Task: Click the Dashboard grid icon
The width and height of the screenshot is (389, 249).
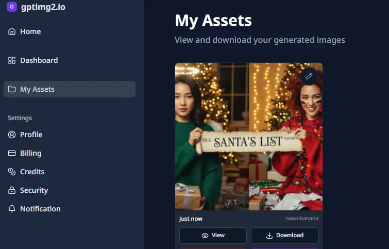Action: pos(12,60)
